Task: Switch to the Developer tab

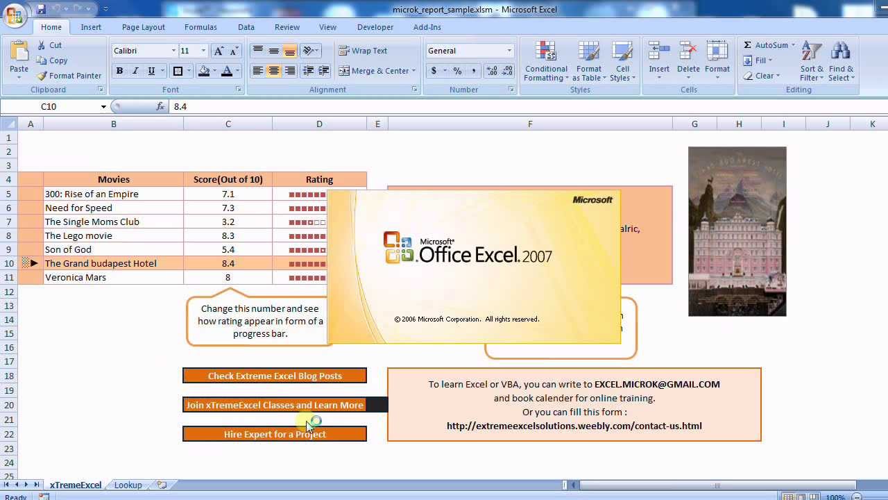Action: coord(375,27)
